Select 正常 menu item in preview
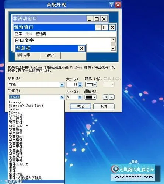Image resolution: width=164 pixels, height=184 pixels. tap(19, 34)
